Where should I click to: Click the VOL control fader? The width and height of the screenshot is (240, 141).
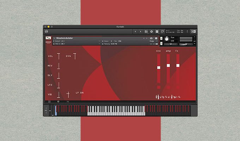59,56
